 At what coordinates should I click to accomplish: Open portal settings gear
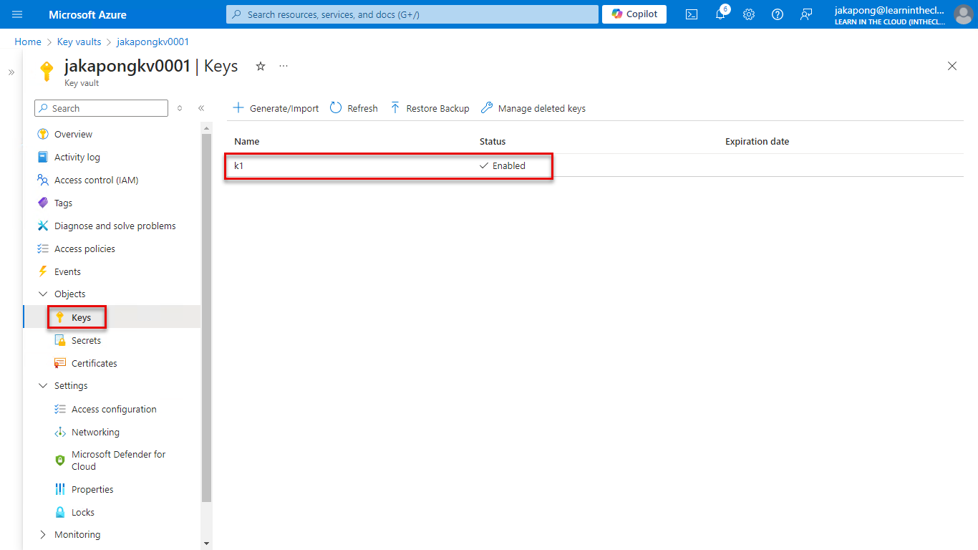point(749,14)
